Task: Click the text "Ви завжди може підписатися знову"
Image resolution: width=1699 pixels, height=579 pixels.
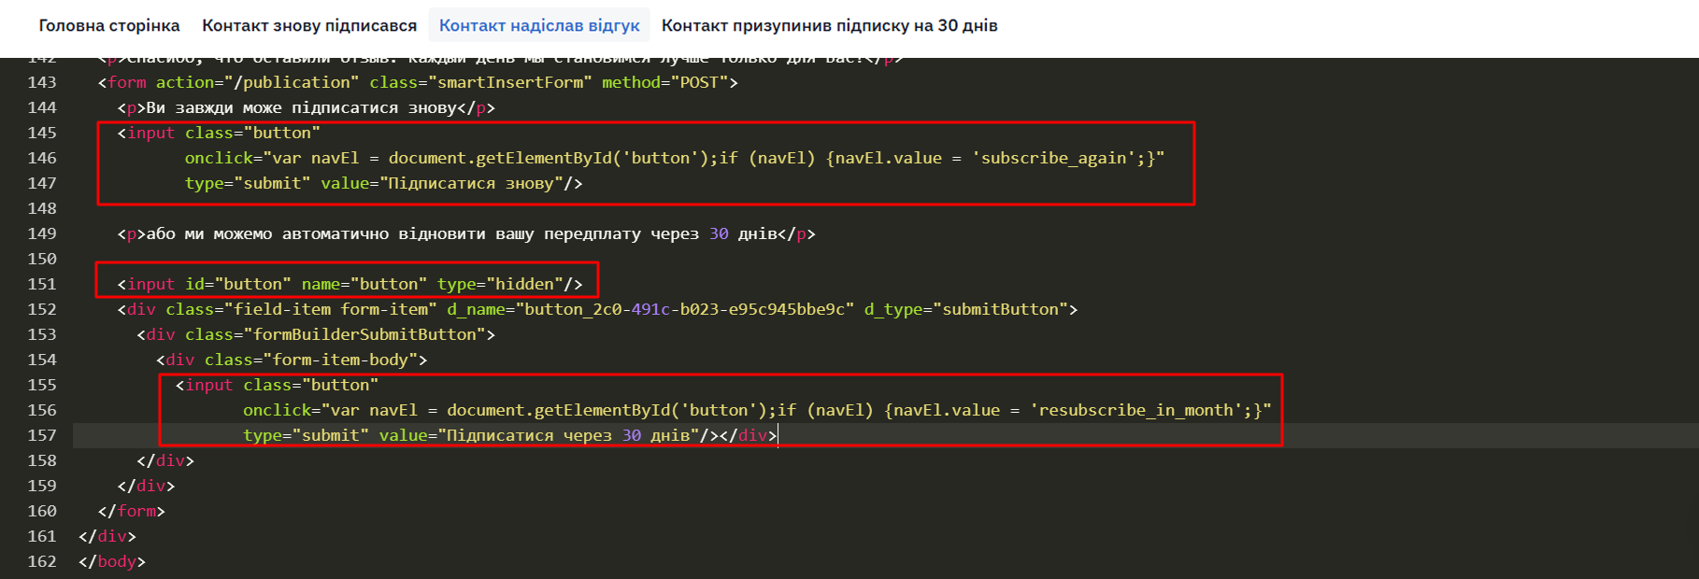Action: [302, 107]
